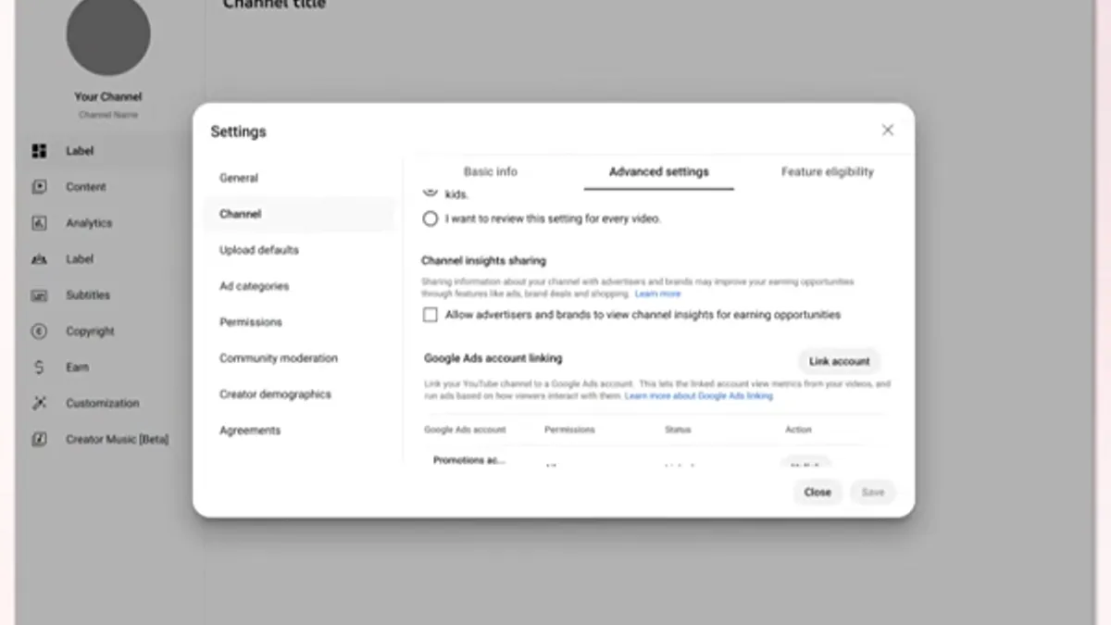The height and width of the screenshot is (625, 1111).
Task: Click the Earn label in sidebar
Action: pyautogui.click(x=78, y=368)
